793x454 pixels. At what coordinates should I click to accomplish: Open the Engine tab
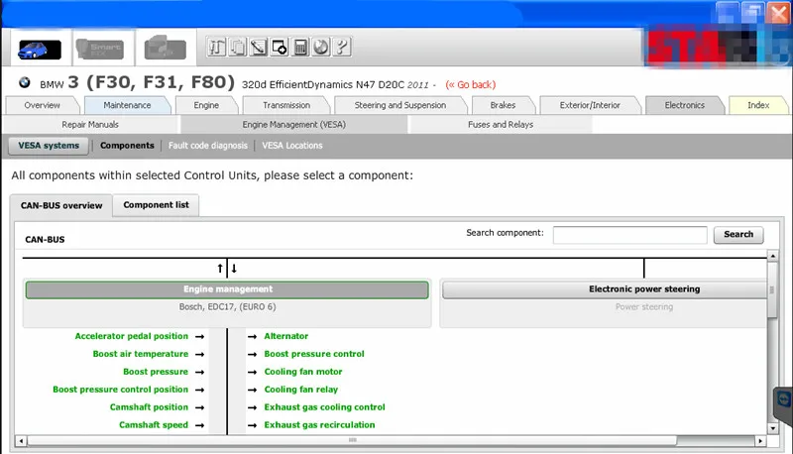pyautogui.click(x=206, y=105)
